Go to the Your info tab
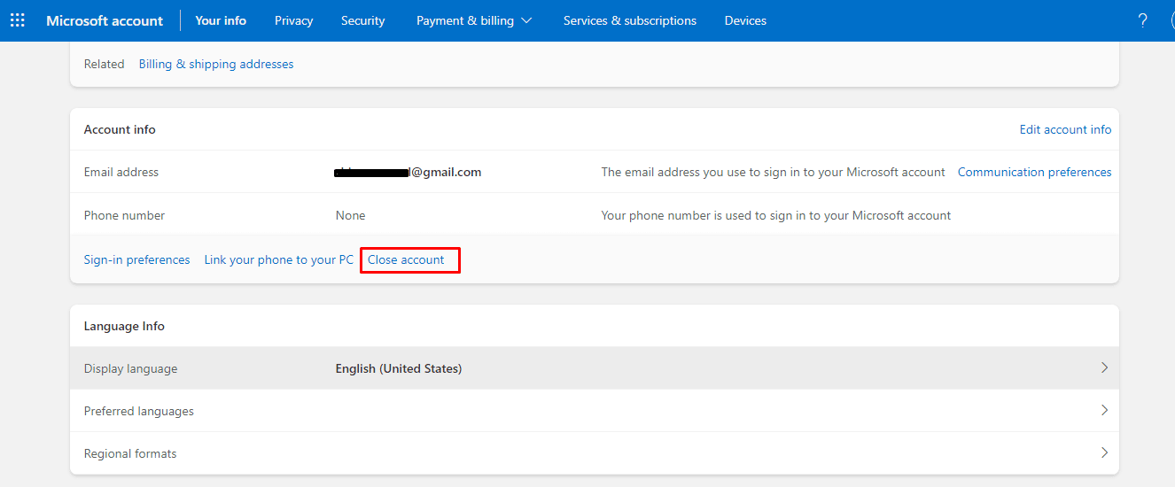 [x=221, y=20]
